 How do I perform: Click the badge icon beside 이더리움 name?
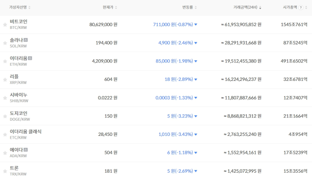(30, 58)
